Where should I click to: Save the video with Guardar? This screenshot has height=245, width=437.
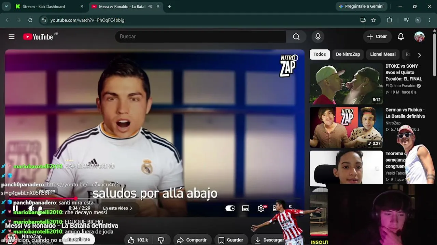231,240
